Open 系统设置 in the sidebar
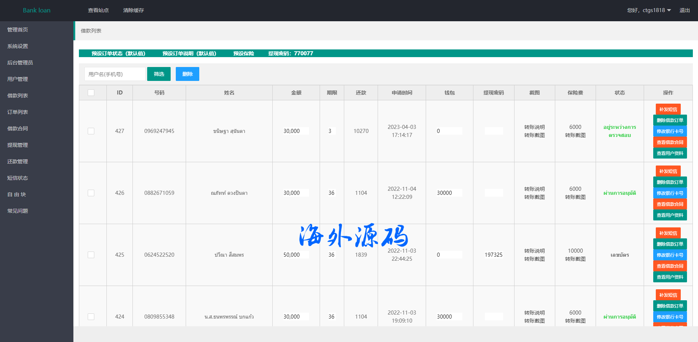Viewport: 698px width, 342px height. (x=18, y=46)
